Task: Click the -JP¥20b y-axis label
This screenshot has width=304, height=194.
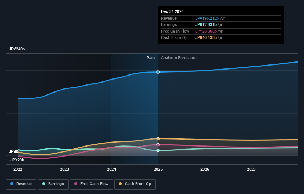Action: 17,160
